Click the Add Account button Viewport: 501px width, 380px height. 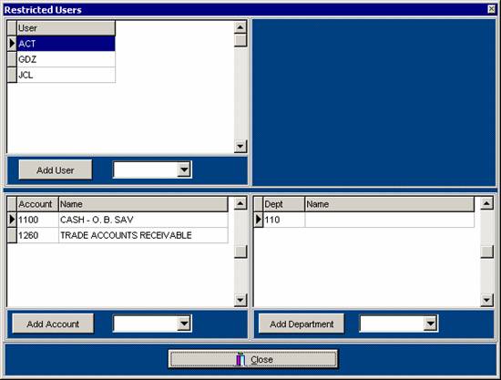click(x=53, y=324)
